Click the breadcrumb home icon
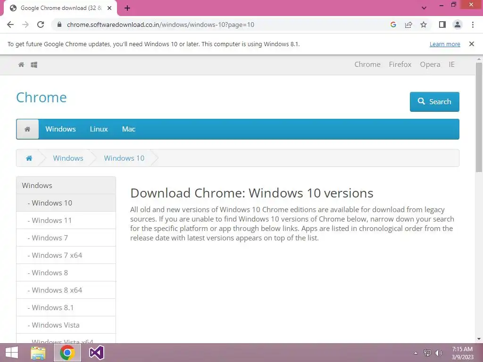This screenshot has height=362, width=483. 29,158
